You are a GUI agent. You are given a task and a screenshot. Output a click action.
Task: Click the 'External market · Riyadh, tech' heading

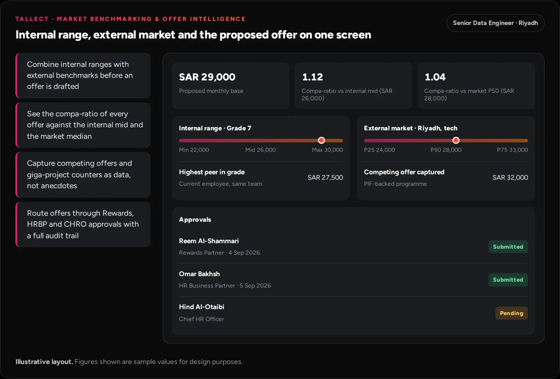[x=411, y=128]
